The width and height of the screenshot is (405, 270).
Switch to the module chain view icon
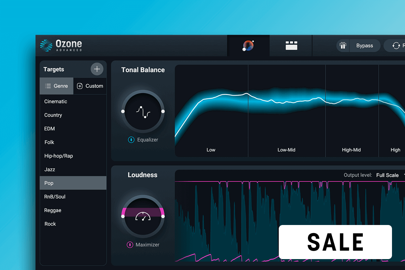pos(291,45)
